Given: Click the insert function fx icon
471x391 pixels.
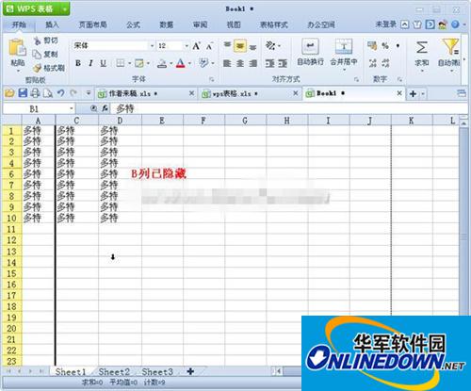Looking at the screenshot, I should coord(105,108).
